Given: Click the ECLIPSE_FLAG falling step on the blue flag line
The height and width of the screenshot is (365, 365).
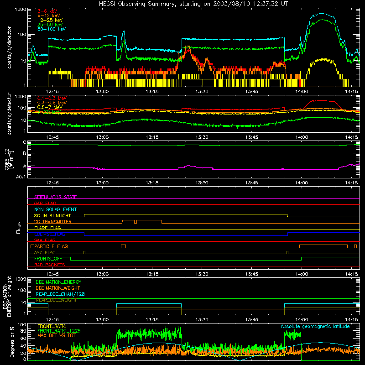Looking at the screenshot, I should [84, 234].
